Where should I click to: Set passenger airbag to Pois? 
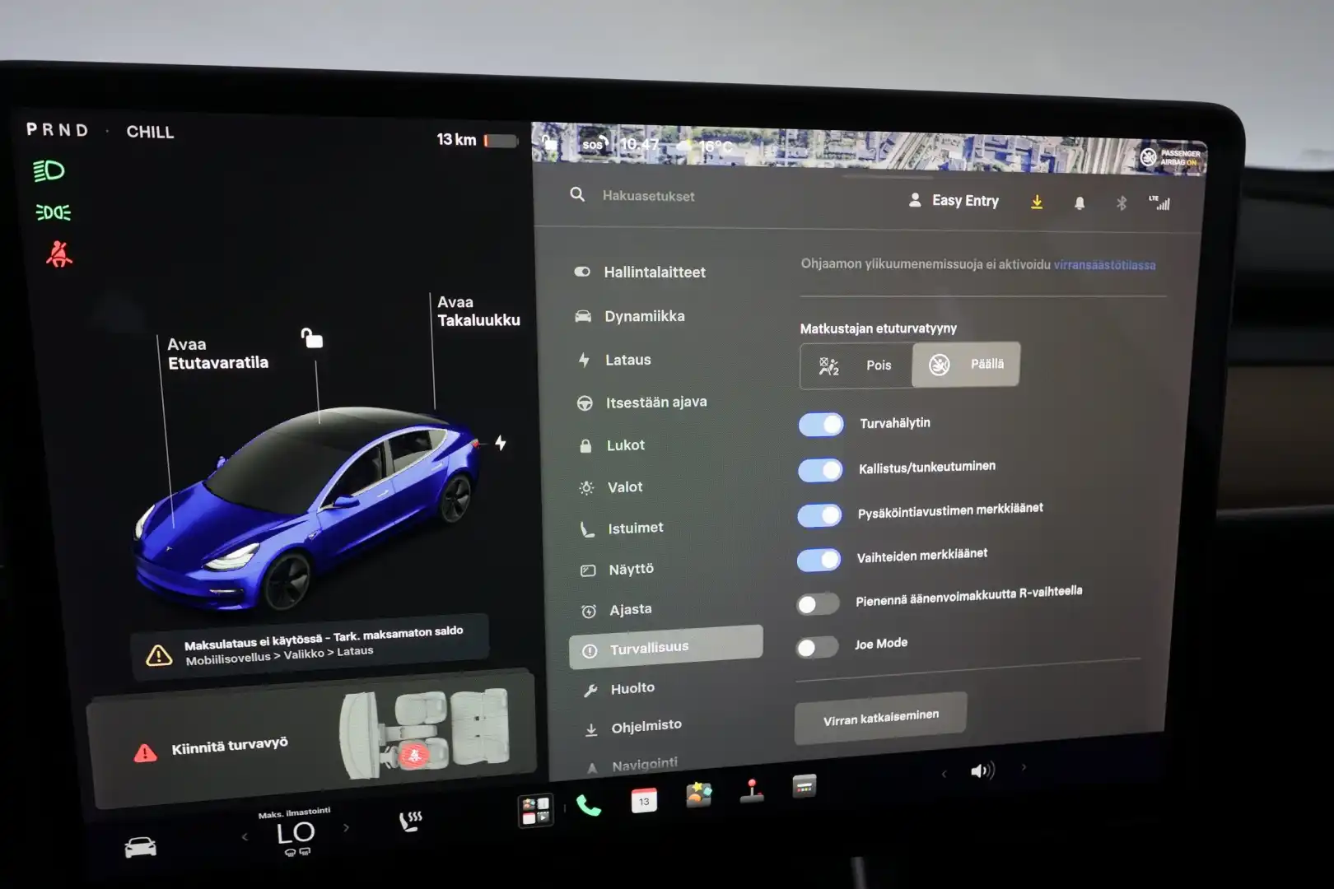click(856, 365)
